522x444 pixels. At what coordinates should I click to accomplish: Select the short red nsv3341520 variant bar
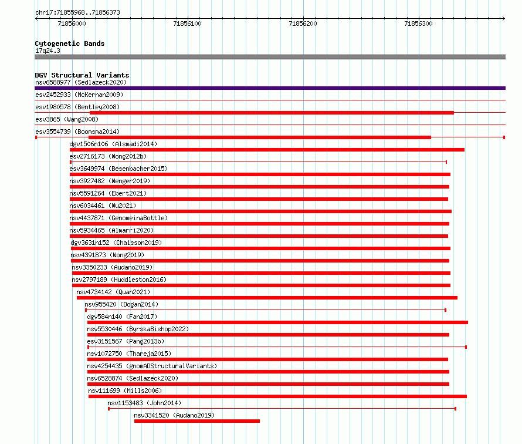(x=197, y=421)
